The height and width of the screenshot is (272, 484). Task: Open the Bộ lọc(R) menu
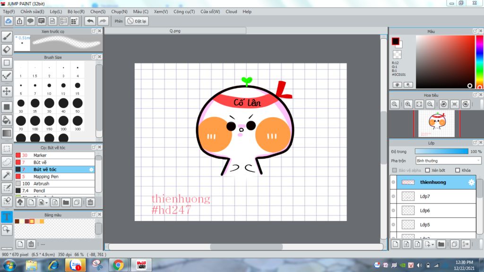76,12
